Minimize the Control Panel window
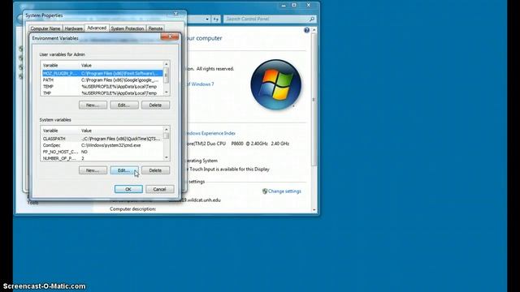Screen dimensions: 520x292 (284, 6)
